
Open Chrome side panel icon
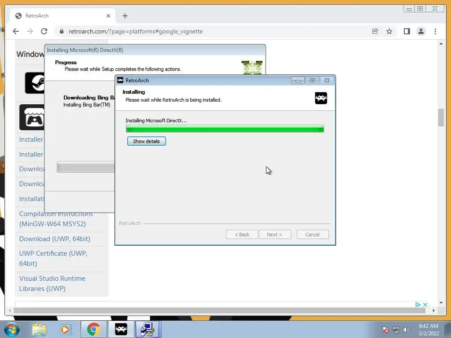[407, 31]
